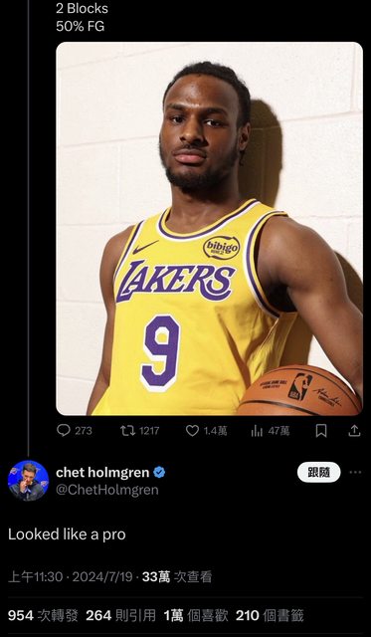Click the chet holmgren display name

[102, 473]
